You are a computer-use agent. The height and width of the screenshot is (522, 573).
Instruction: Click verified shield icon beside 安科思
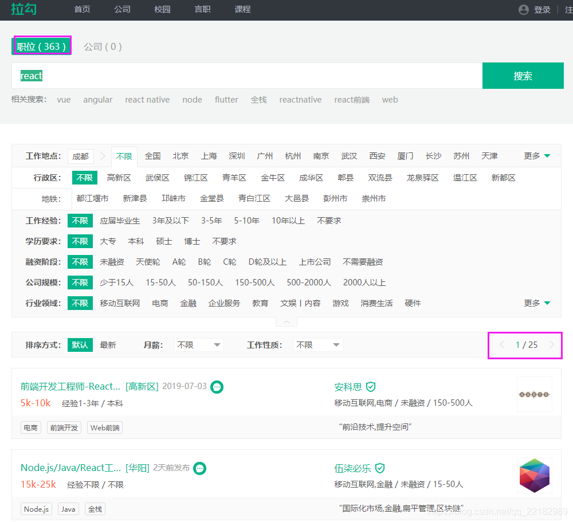[371, 386]
